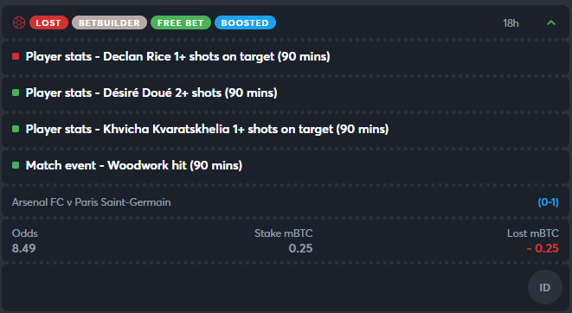Click the green FREE BET badge
The width and height of the screenshot is (572, 313).
(181, 22)
